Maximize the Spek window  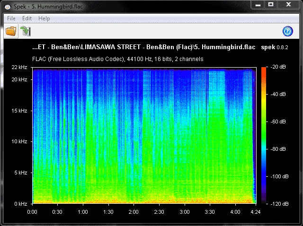[271, 4]
